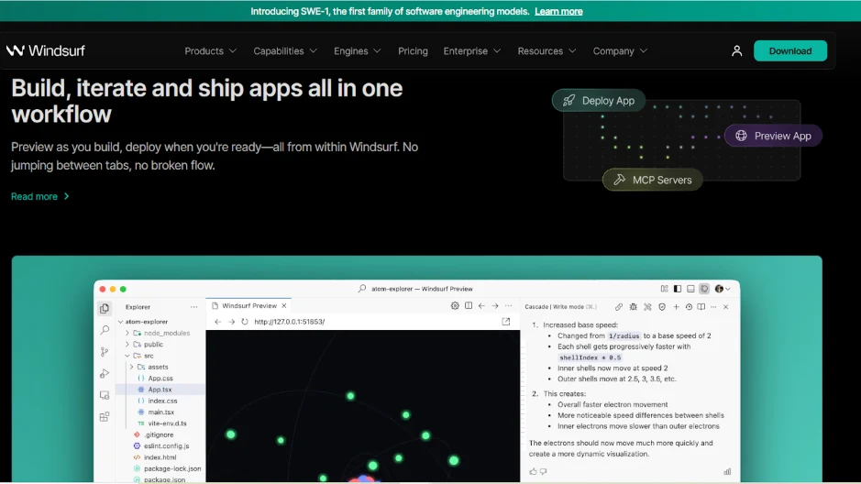The image size is (861, 484).
Task: Open the editor more actions ellipsis
Action: 509,306
